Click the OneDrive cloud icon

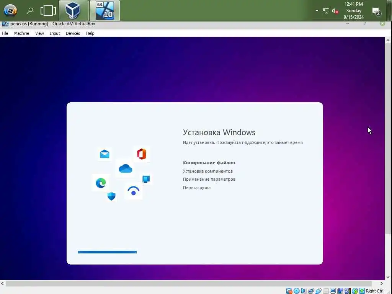126,168
